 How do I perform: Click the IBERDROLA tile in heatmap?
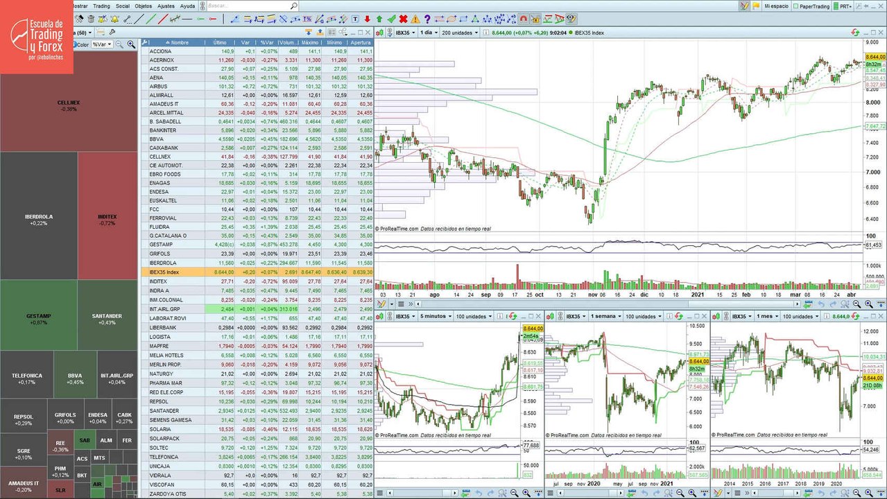[x=39, y=216]
